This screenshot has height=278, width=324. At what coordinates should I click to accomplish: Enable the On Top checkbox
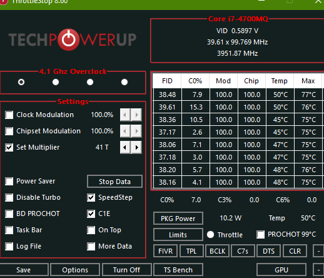click(x=91, y=230)
